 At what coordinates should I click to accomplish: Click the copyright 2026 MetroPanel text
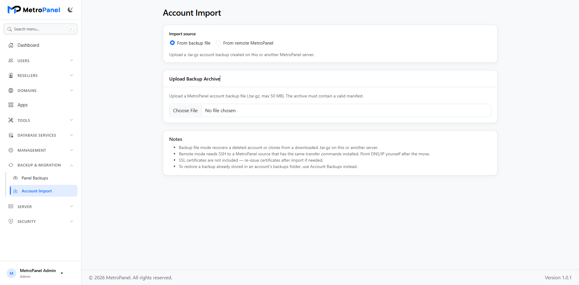(131, 278)
